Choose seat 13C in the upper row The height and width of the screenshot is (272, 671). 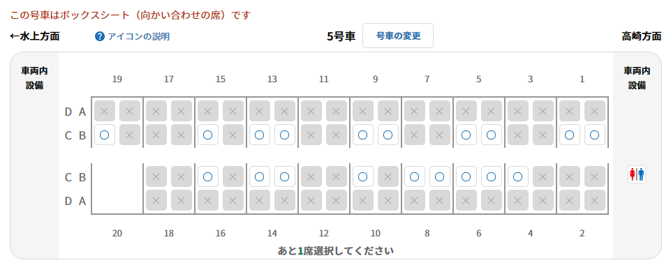[260, 135]
